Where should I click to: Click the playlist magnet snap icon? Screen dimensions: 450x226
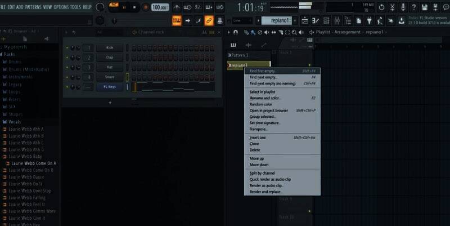[x=237, y=32]
